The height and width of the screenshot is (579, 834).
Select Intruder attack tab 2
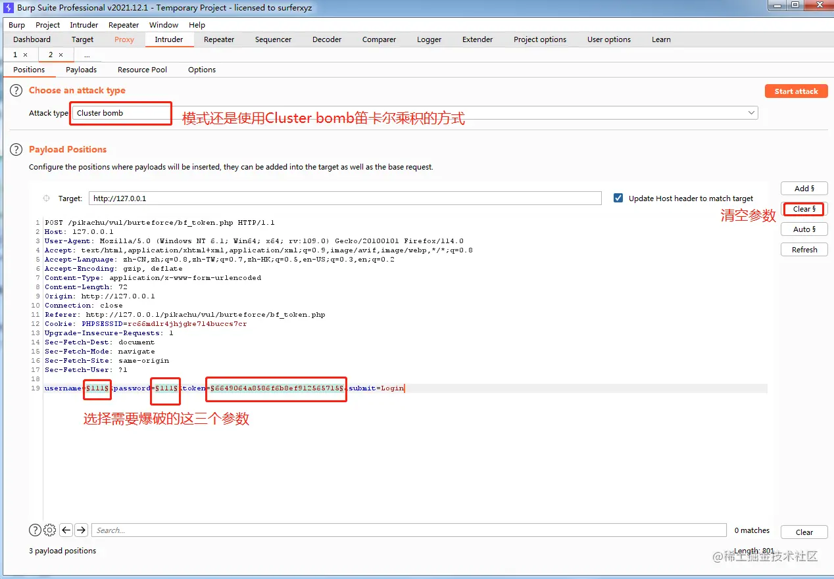coord(51,55)
